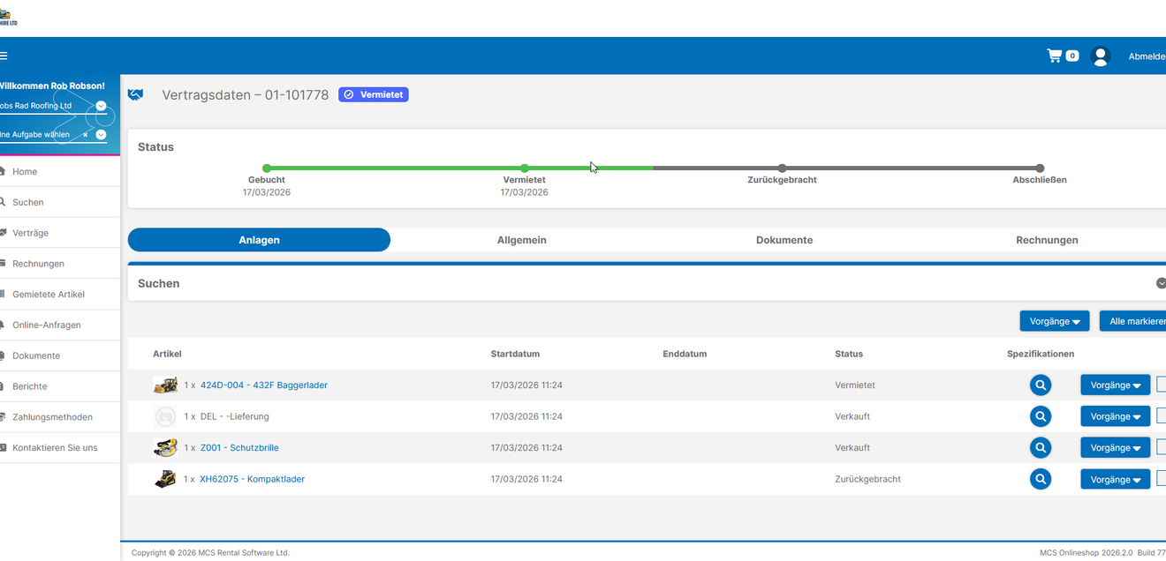Select checkbox for XH62075 Kompaktlader row
Screen dimensions: 1166x561
coord(1161,478)
